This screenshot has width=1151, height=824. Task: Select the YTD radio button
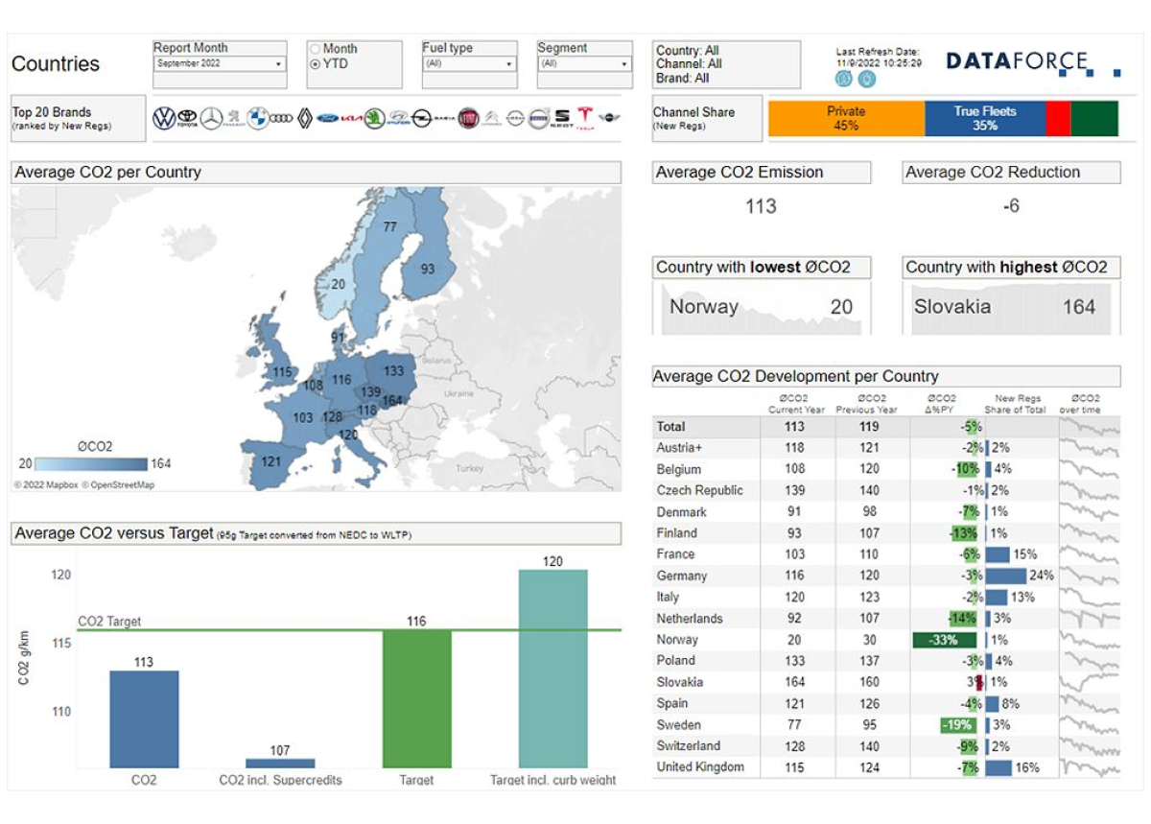tap(315, 64)
